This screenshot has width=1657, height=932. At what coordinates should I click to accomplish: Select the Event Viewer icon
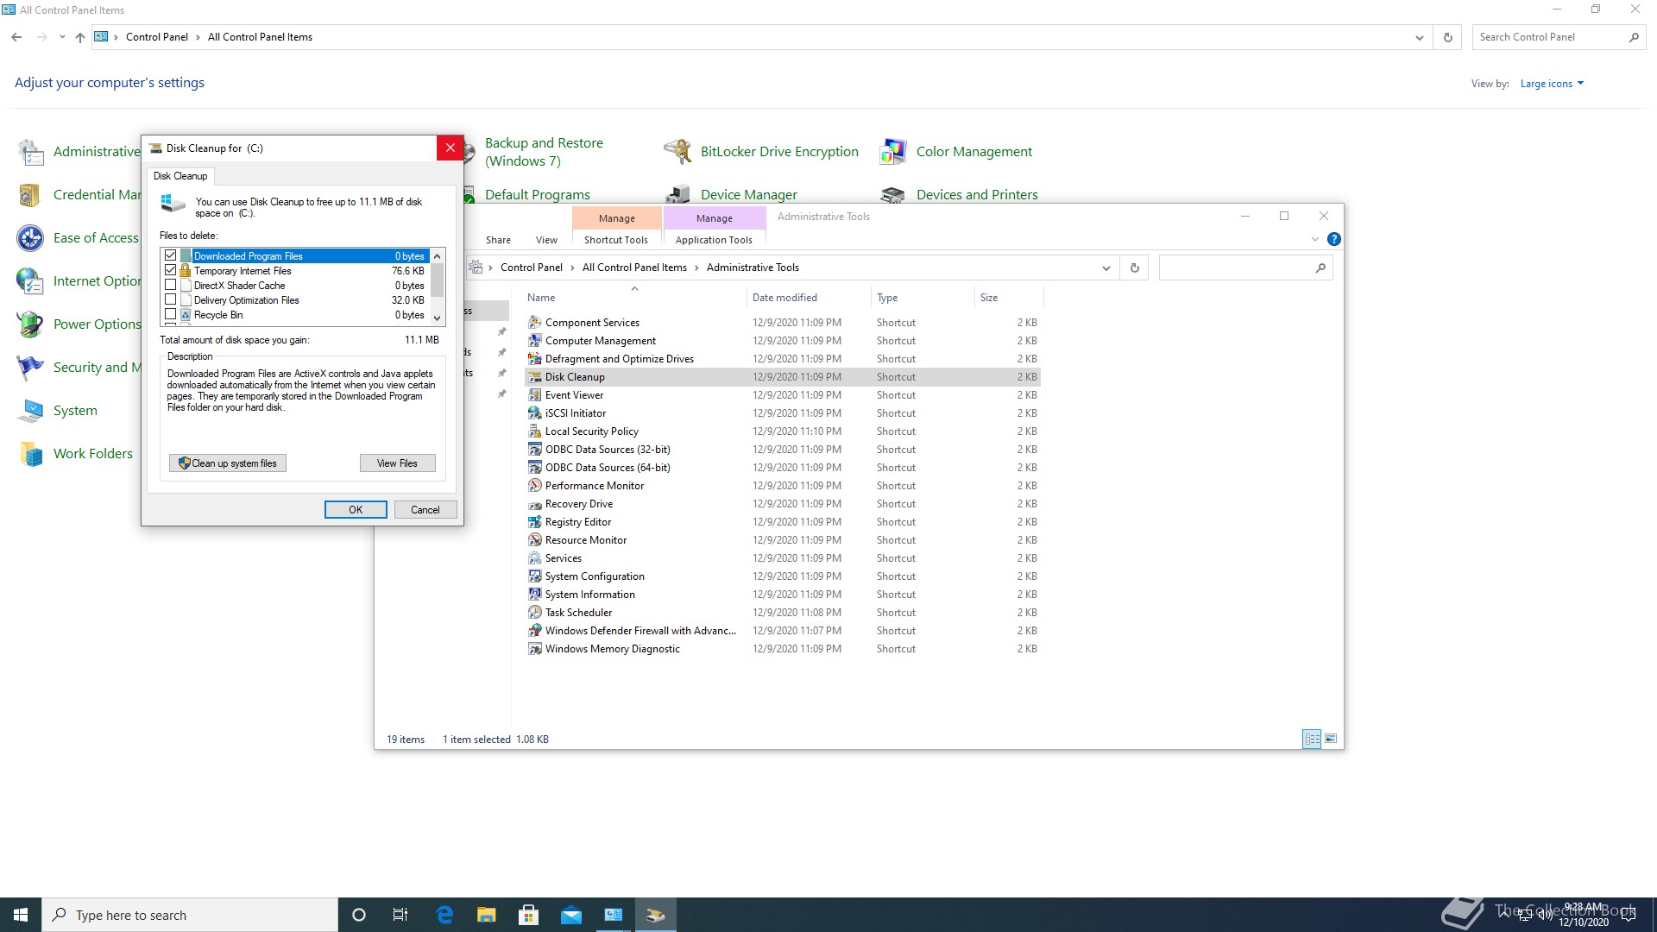point(535,394)
